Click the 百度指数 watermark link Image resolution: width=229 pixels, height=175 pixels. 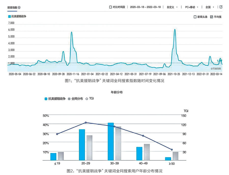(216, 69)
